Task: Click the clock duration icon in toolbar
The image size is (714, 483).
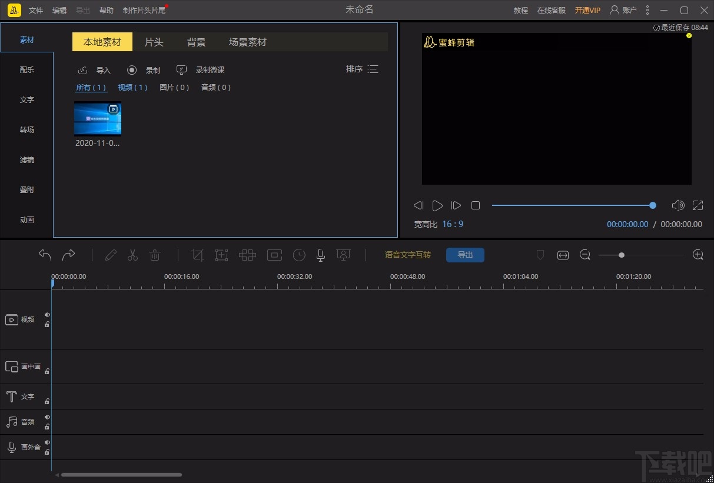Action: pos(299,255)
